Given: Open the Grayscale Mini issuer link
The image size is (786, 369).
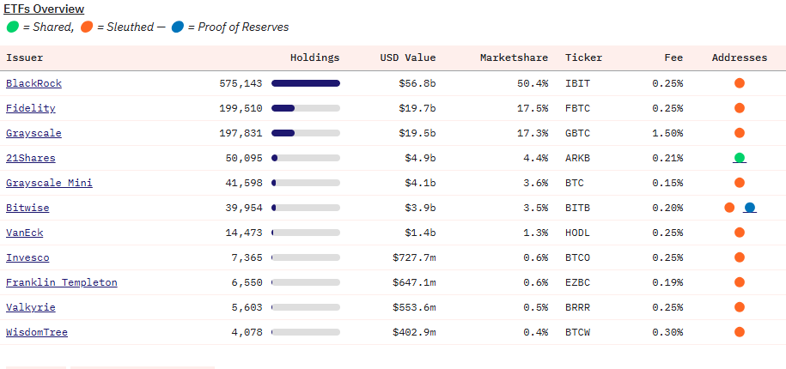Looking at the screenshot, I should pos(49,183).
